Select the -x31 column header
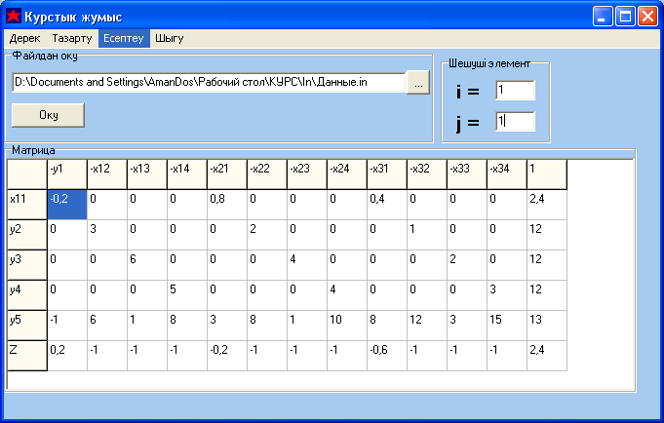 tap(387, 174)
